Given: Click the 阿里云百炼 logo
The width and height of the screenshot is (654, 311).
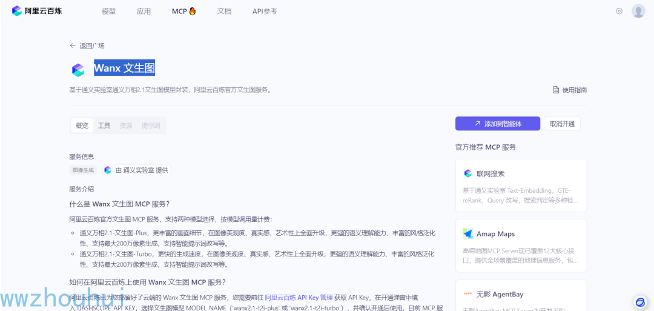Looking at the screenshot, I should [37, 11].
